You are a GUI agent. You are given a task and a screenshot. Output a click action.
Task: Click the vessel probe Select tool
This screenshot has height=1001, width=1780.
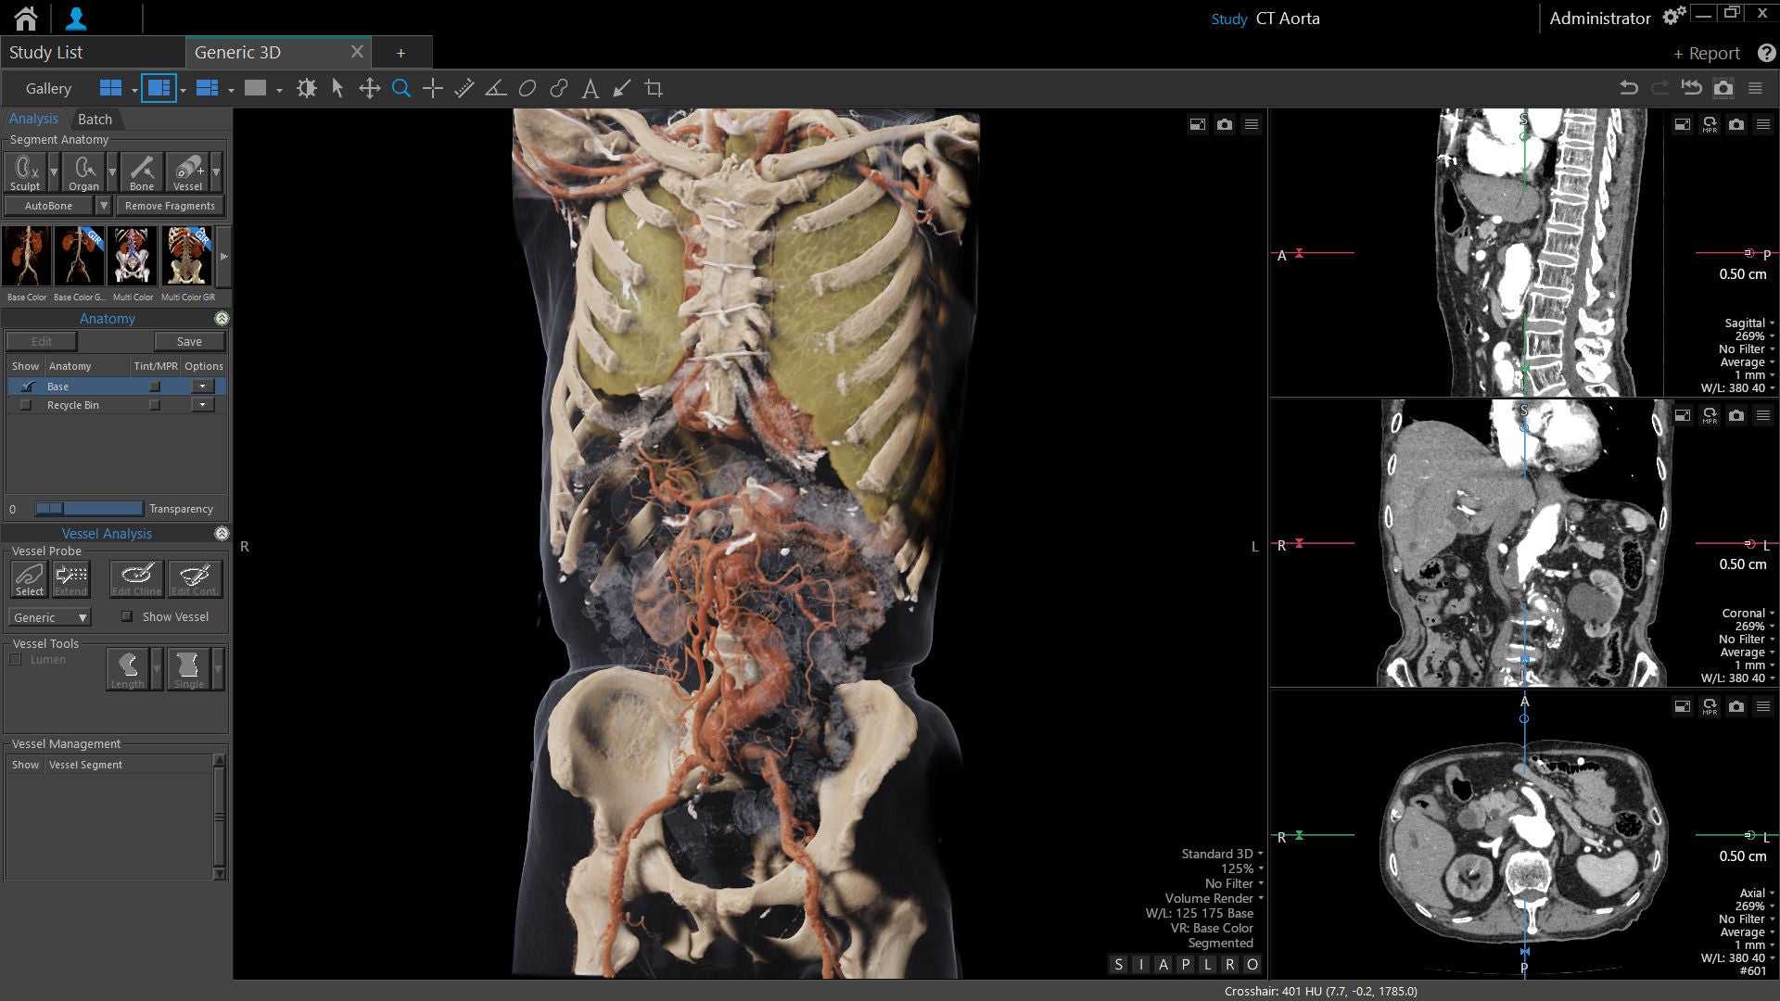[x=29, y=579]
